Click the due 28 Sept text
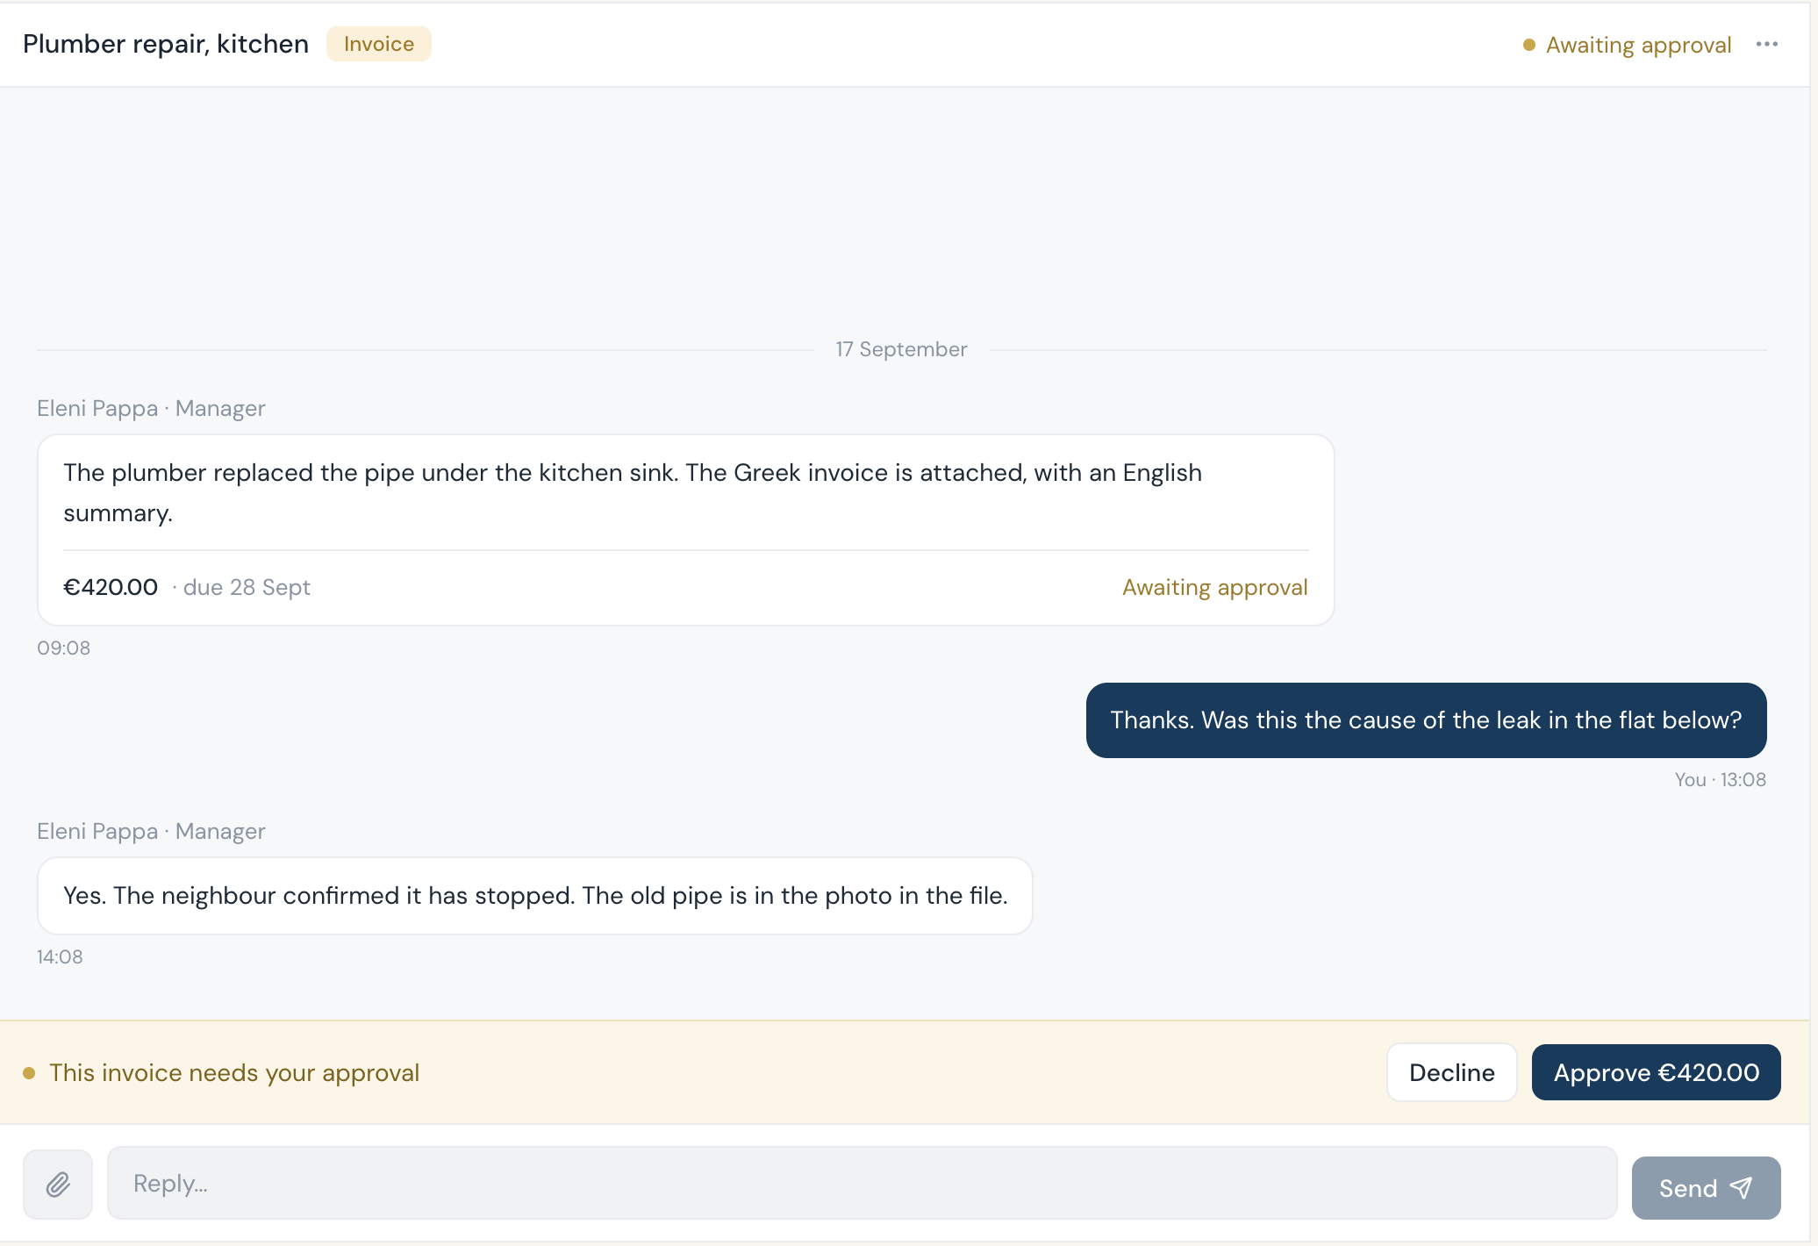 (247, 587)
